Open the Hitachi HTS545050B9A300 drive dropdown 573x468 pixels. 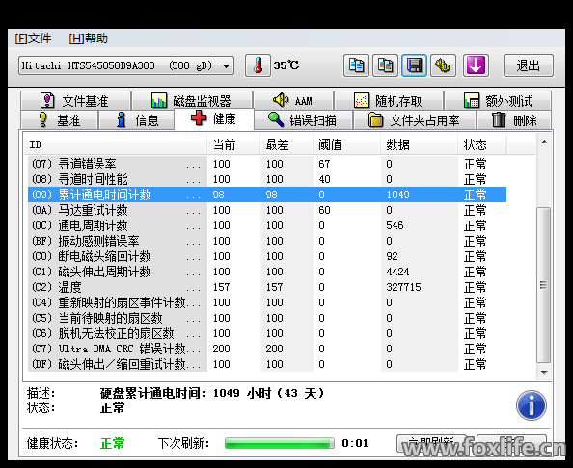pyautogui.click(x=126, y=66)
